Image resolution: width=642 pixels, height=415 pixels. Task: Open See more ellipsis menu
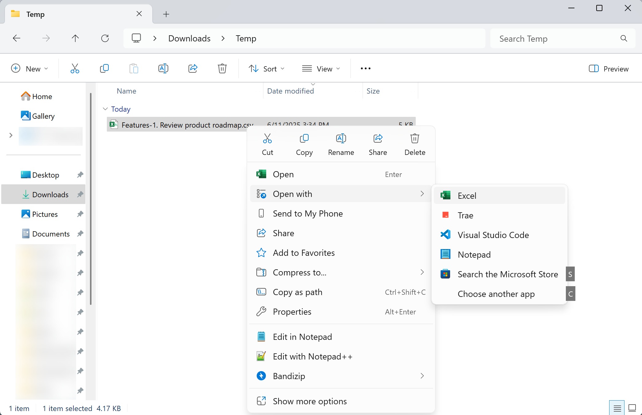click(365, 68)
